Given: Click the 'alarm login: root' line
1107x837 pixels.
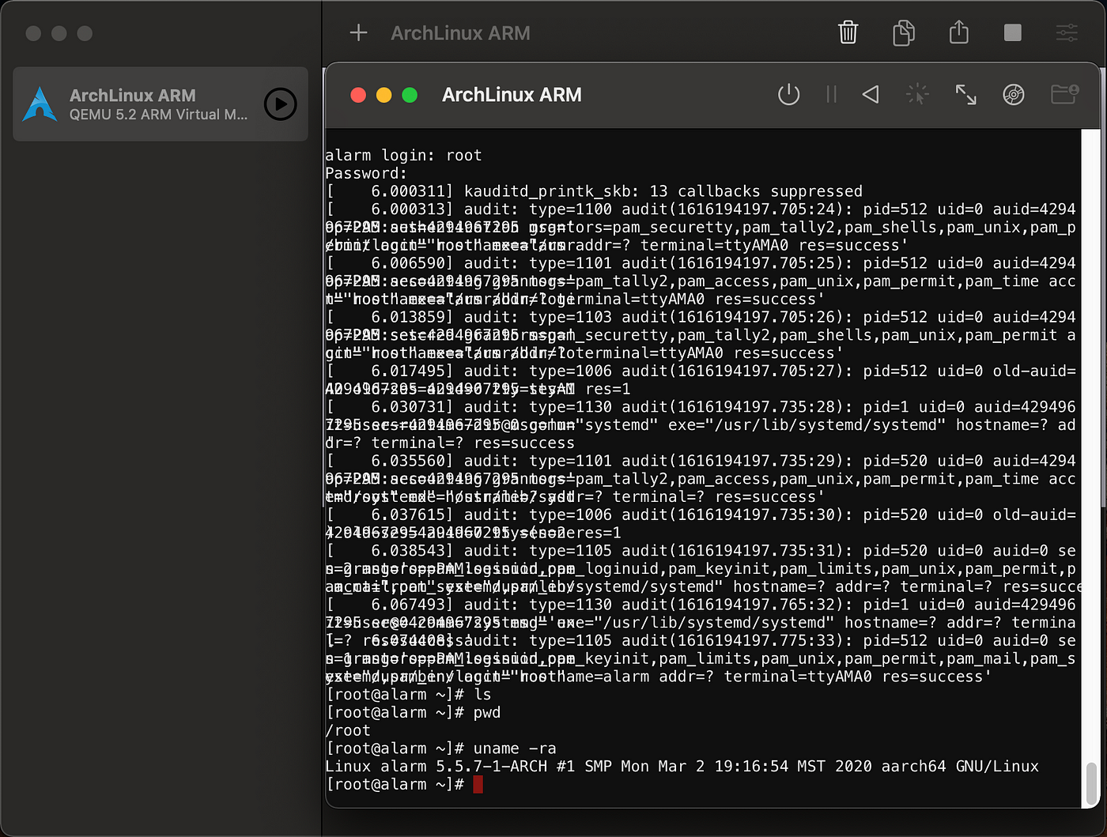Looking at the screenshot, I should point(403,156).
